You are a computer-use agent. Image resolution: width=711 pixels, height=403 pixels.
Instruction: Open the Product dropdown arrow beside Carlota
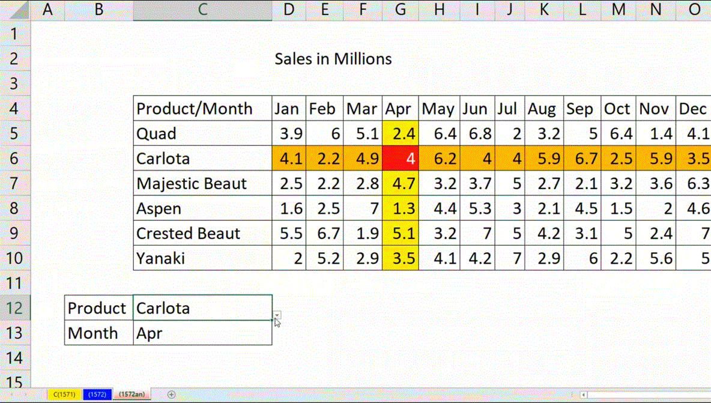pyautogui.click(x=277, y=315)
